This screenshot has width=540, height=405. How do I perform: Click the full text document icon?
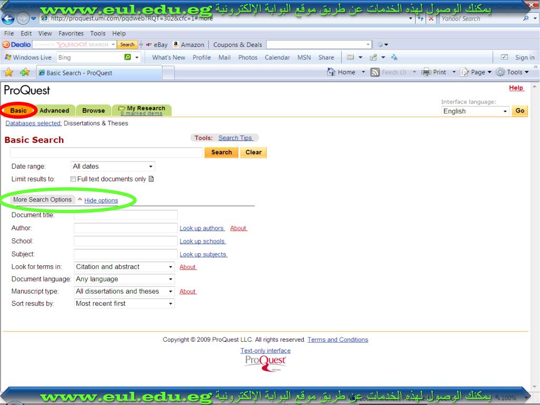pyautogui.click(x=151, y=179)
